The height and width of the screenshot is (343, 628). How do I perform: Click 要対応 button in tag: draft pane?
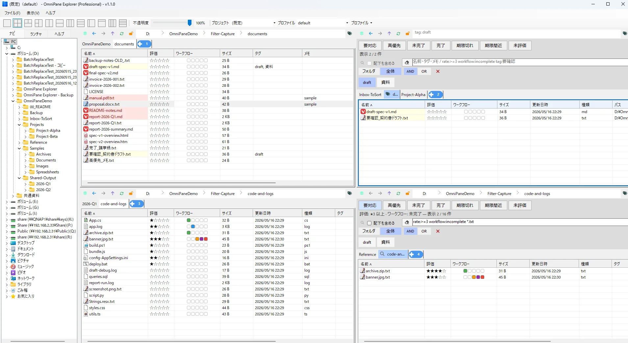pyautogui.click(x=370, y=45)
